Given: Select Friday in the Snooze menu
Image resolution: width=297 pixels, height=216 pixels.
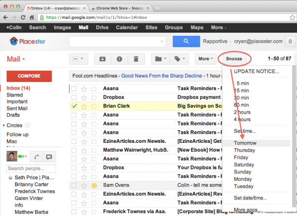Looking at the screenshot, I should pos(241,157).
